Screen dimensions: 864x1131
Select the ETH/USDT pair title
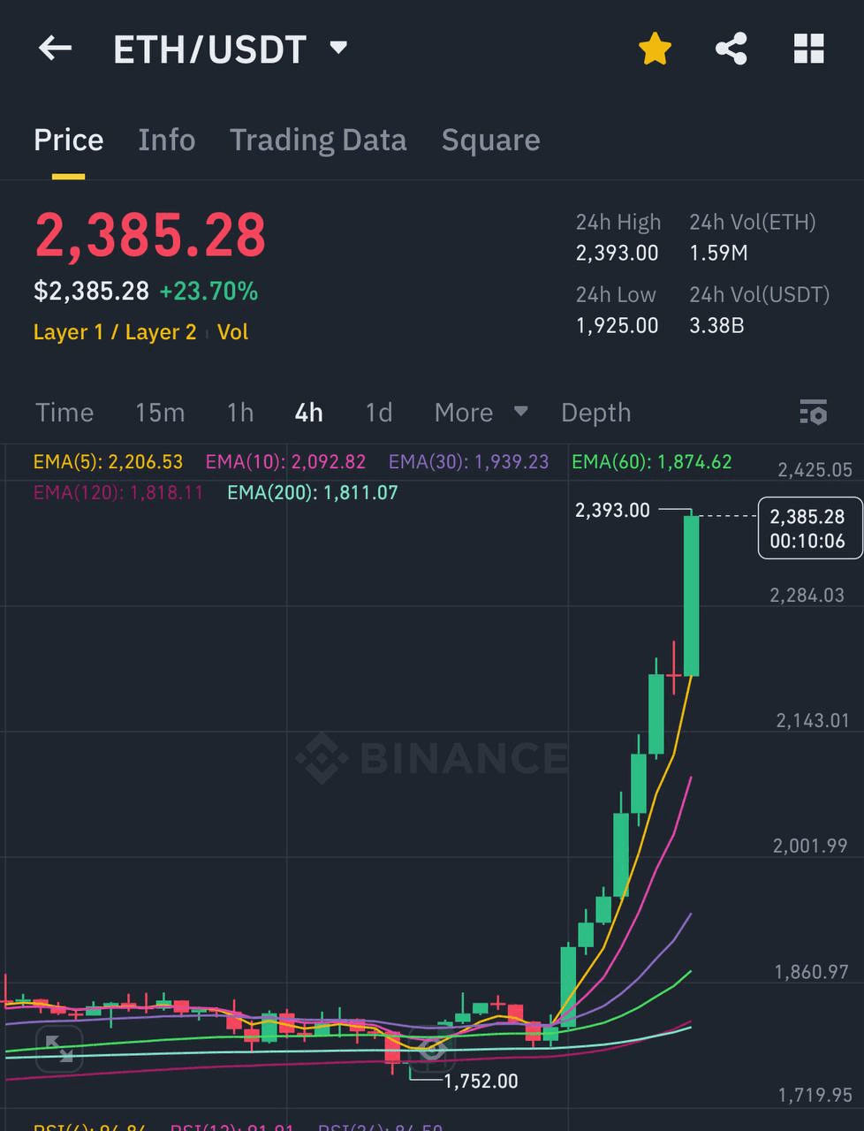pos(209,50)
